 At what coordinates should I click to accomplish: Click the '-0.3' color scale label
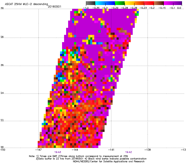coord(105,8)
